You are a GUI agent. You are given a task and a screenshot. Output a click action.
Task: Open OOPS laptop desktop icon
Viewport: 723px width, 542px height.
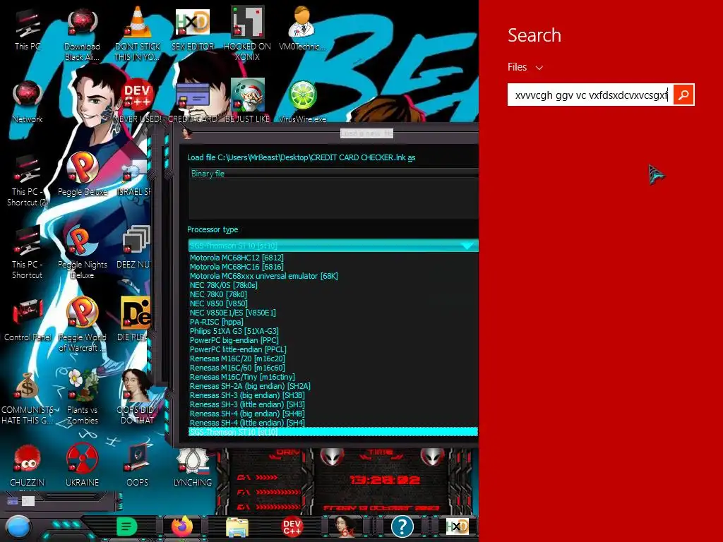coord(138,466)
